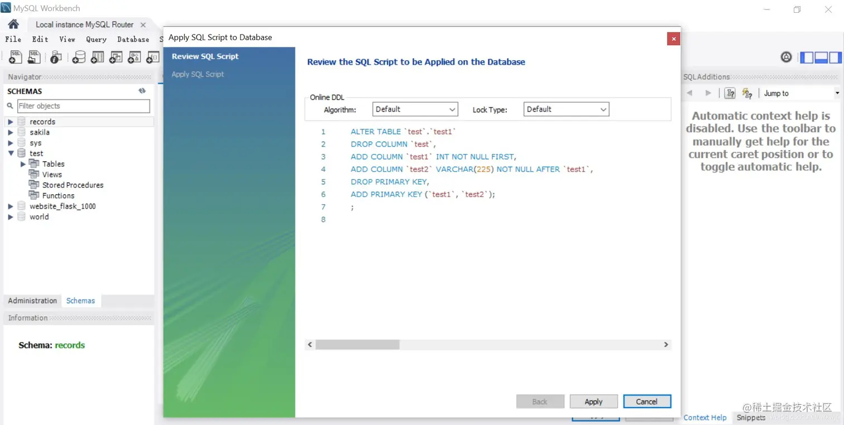Create a new SQL tab from toolbar

tap(16, 57)
